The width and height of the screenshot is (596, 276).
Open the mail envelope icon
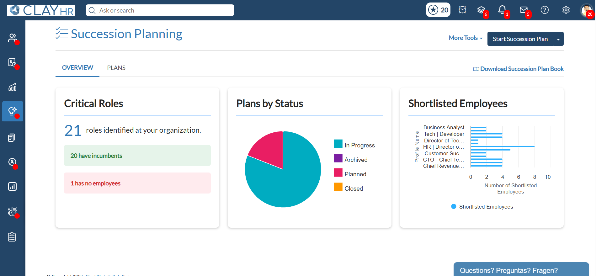click(524, 10)
